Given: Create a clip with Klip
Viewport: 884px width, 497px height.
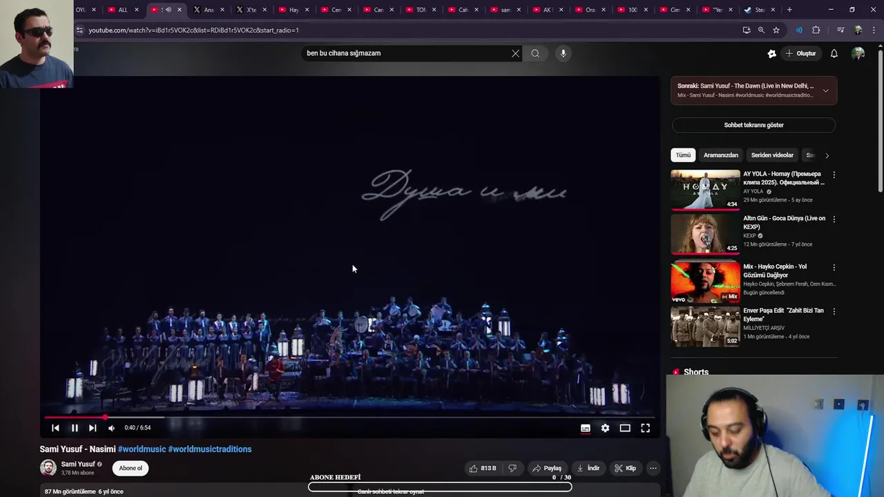Looking at the screenshot, I should coord(626,468).
